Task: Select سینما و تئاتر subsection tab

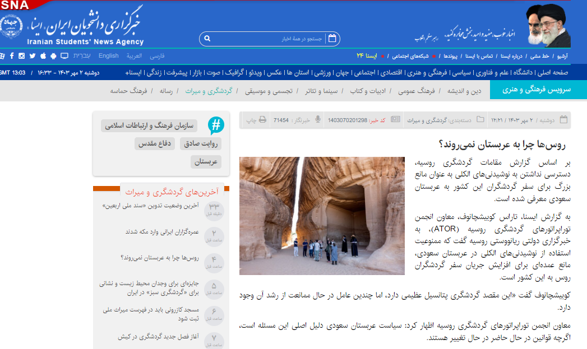Action: 321,91
